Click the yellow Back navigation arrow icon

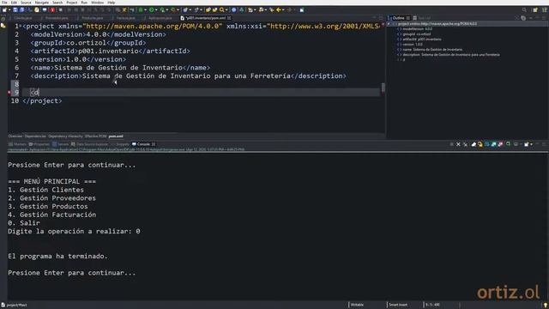(x=279, y=9)
